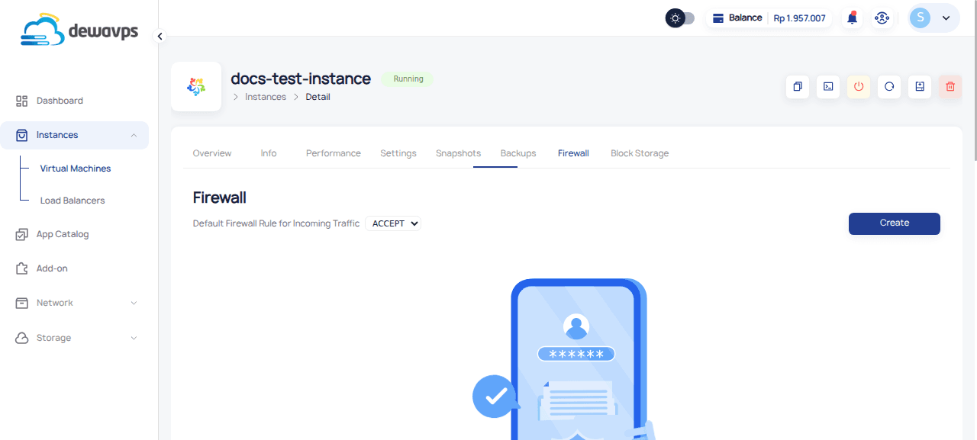Screen dimensions: 977x440
Task: Switch to the Snapshots tab
Action: coord(458,153)
